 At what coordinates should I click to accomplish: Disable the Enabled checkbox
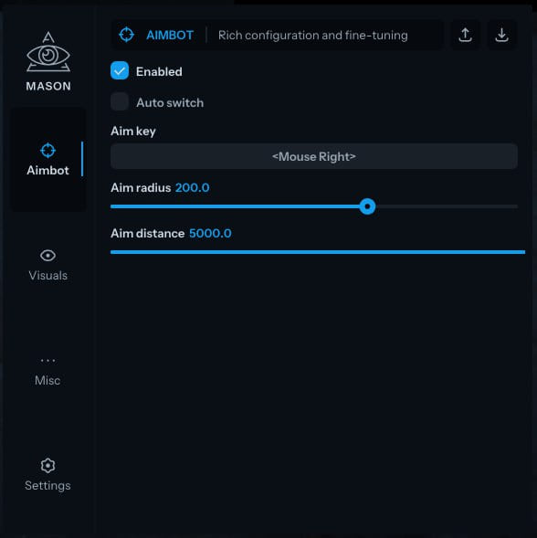point(120,70)
